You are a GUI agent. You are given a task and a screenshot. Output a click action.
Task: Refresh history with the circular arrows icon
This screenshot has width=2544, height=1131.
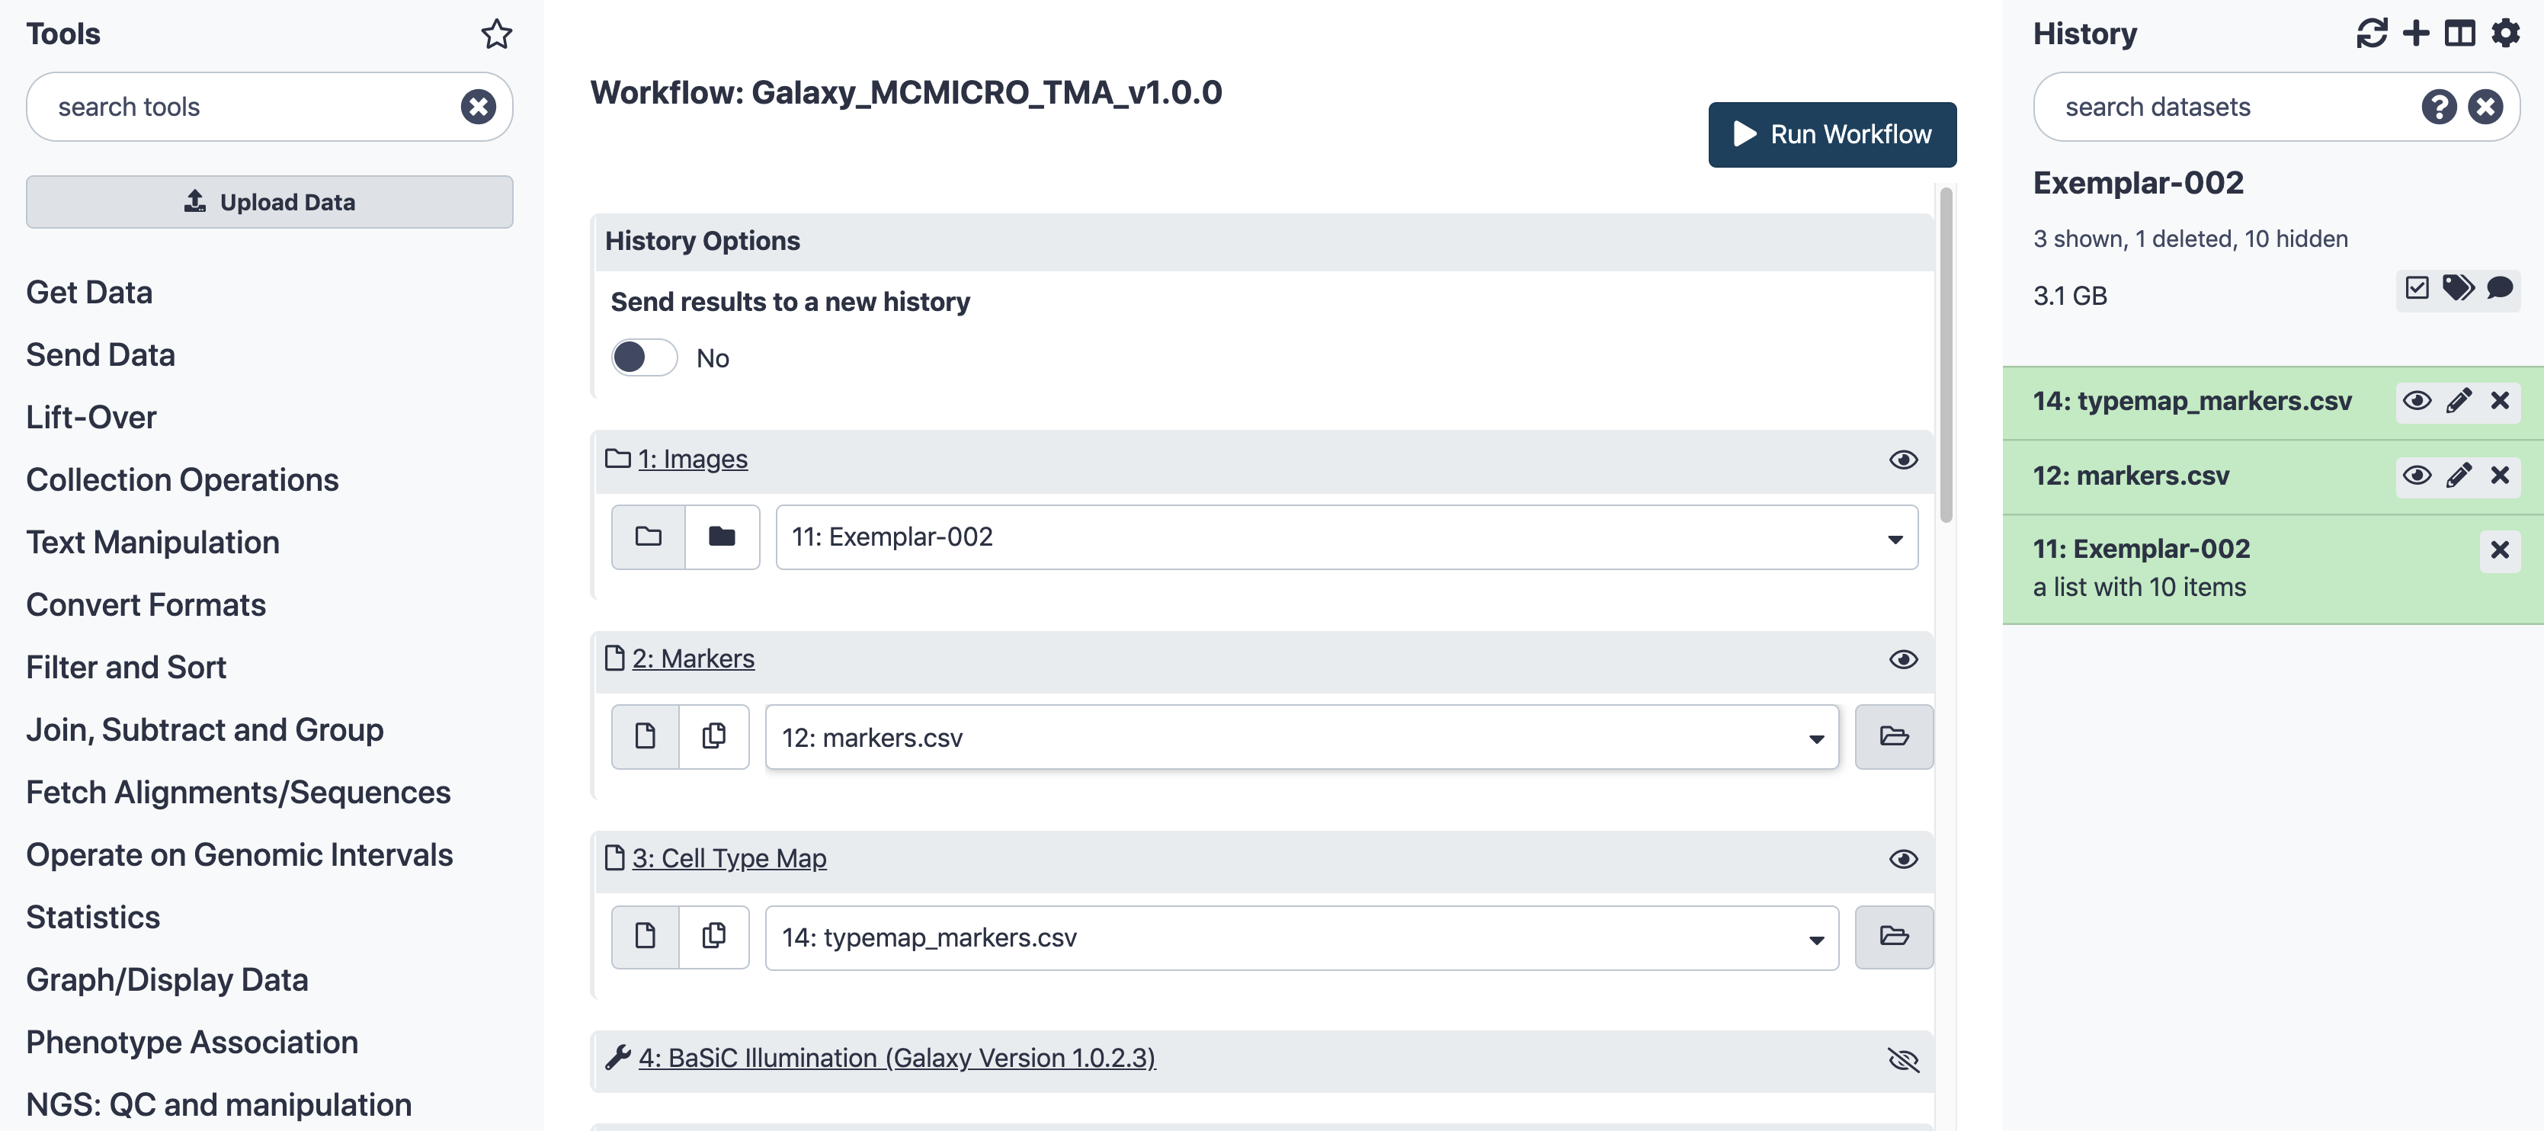(x=2371, y=34)
